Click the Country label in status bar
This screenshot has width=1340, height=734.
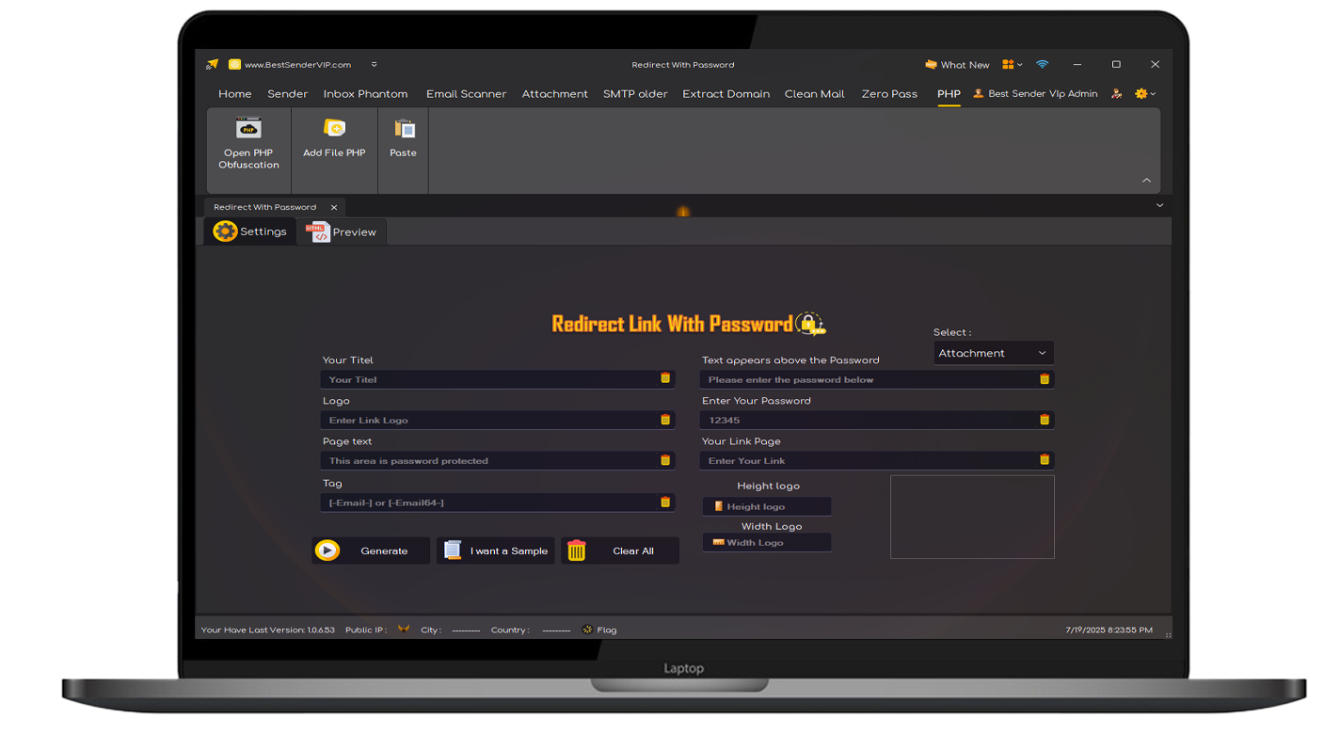pyautogui.click(x=510, y=630)
